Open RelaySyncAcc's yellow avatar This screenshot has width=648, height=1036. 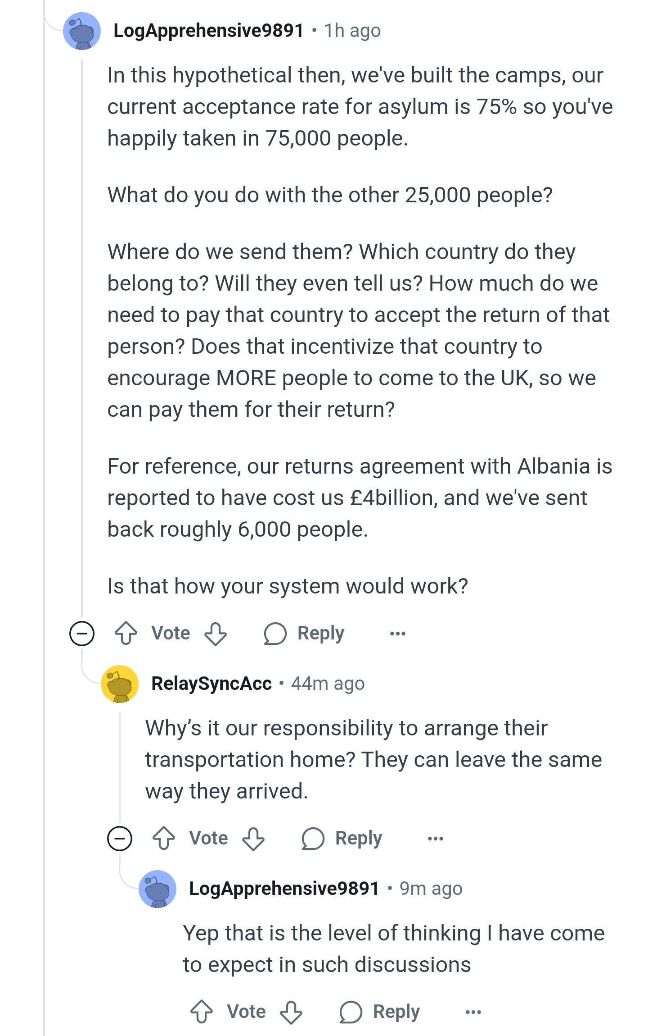tap(120, 684)
